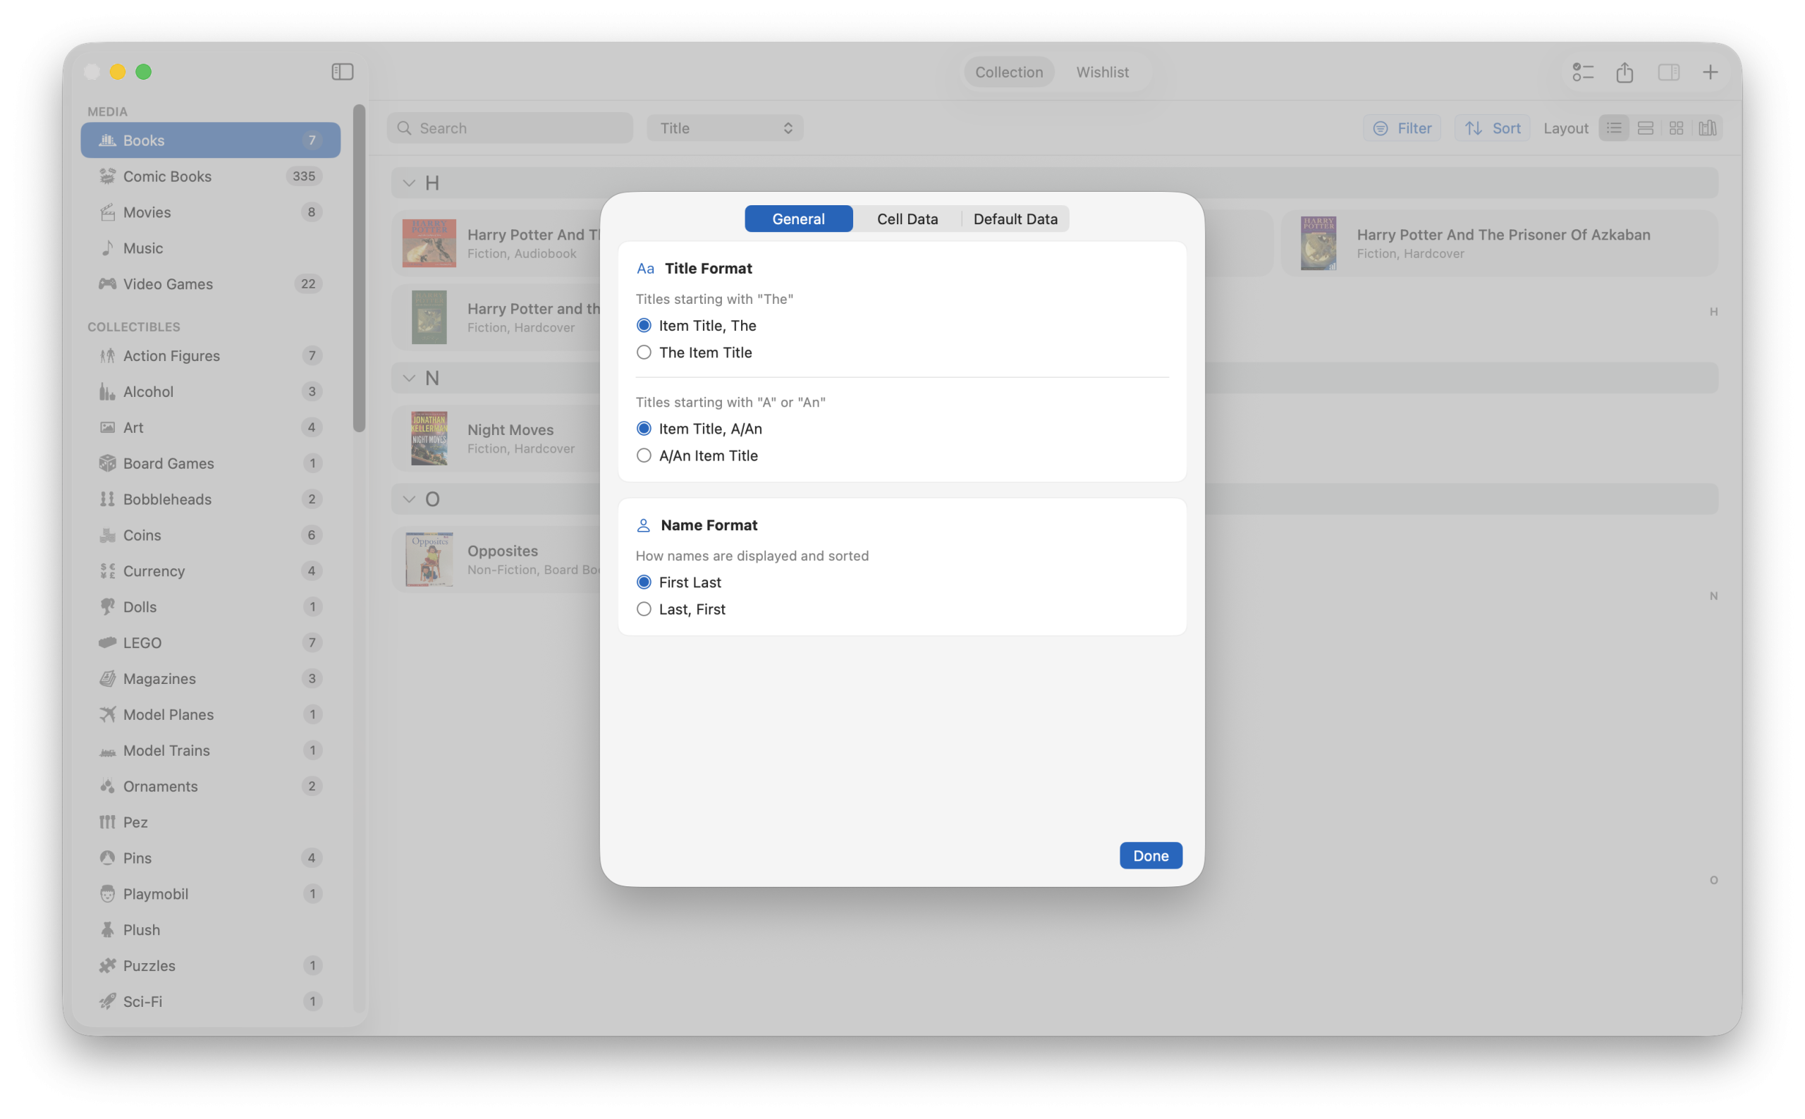Collapse the H section of books

tap(409, 182)
